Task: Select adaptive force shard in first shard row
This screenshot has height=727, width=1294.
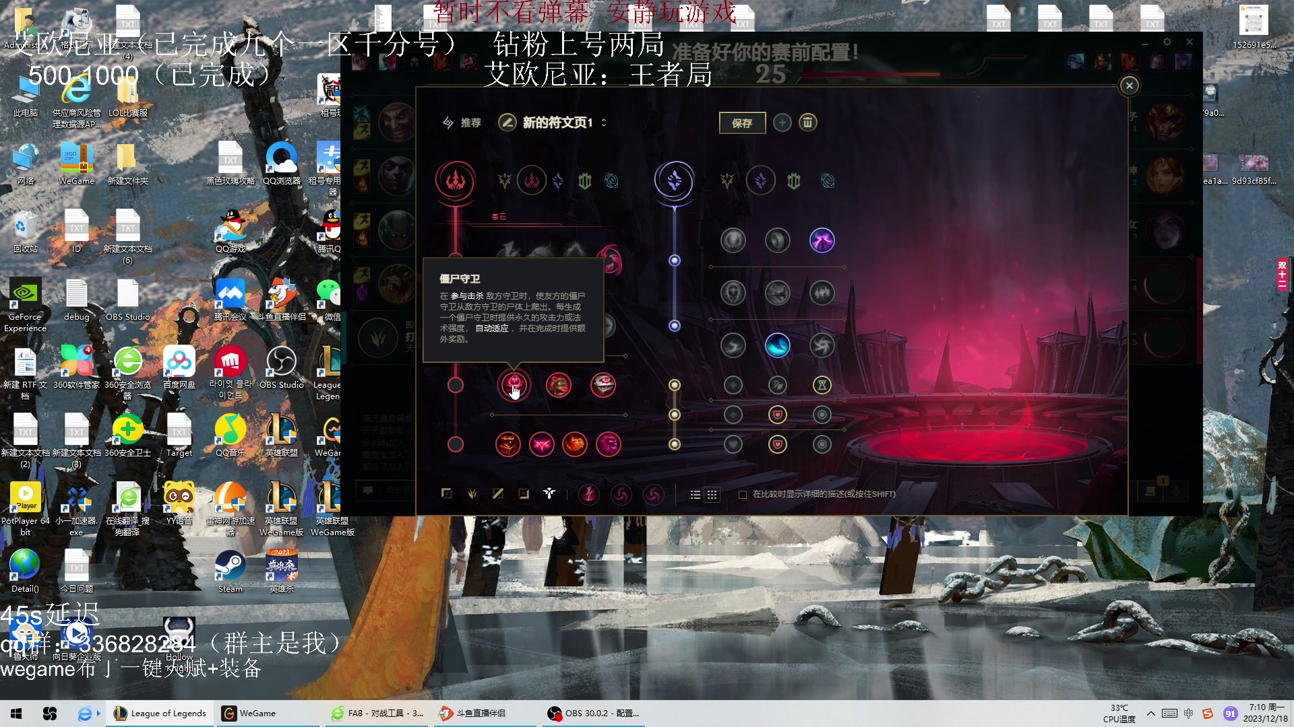Action: pos(733,385)
